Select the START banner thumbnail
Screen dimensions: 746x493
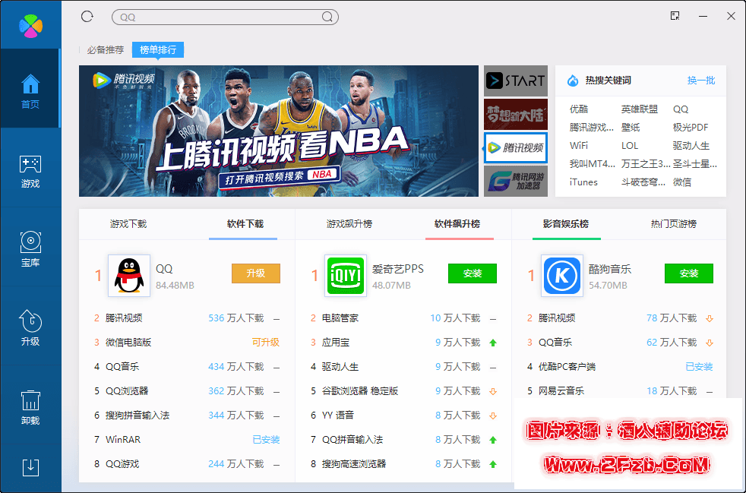(x=516, y=81)
